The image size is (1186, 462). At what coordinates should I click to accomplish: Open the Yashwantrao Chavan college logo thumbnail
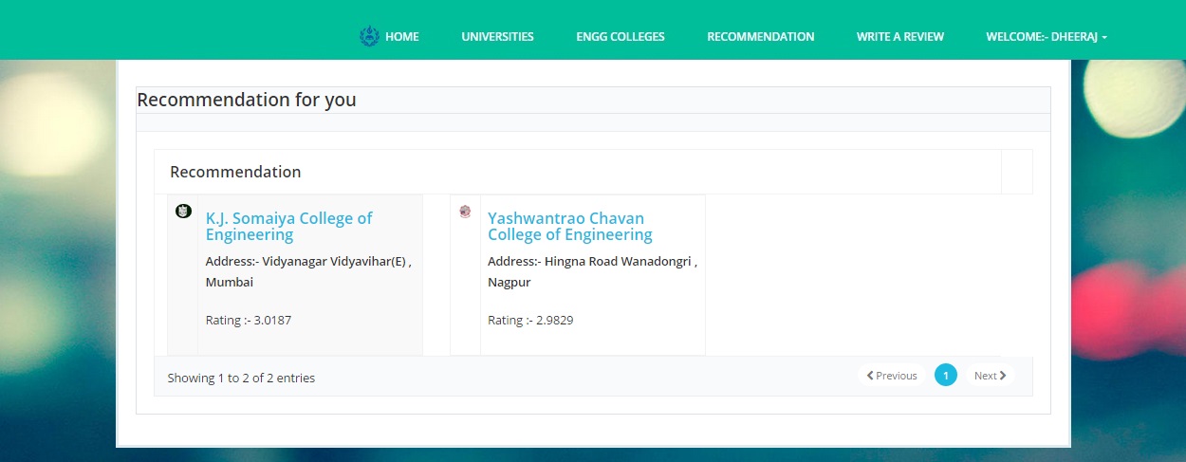pos(465,212)
